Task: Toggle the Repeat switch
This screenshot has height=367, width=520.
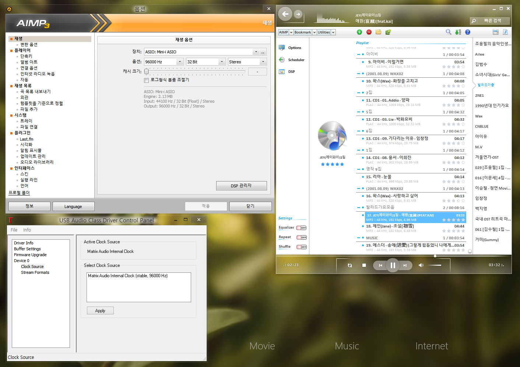Action: (301, 237)
